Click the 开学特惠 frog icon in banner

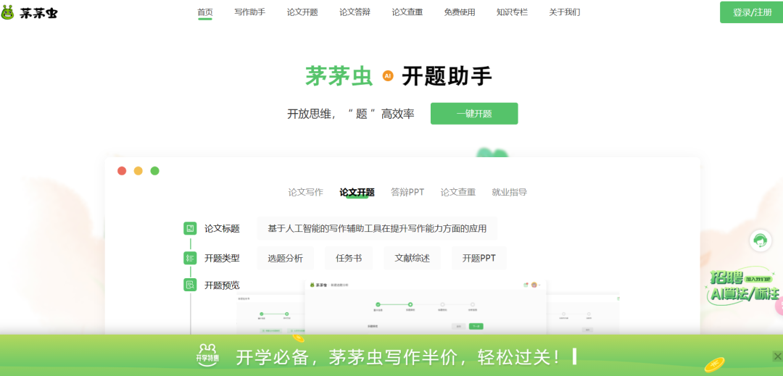click(x=207, y=355)
